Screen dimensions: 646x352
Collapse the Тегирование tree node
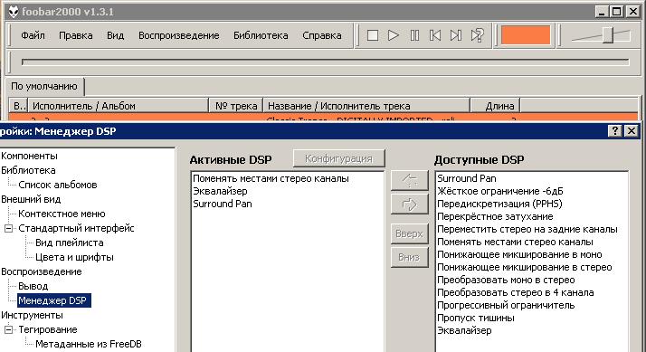point(8,329)
